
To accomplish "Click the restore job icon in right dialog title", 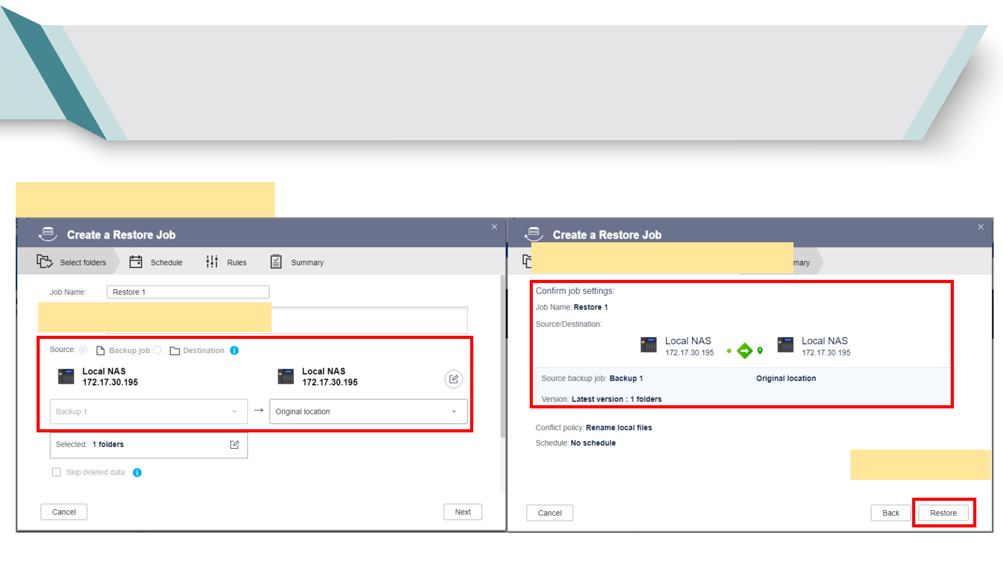I will point(534,234).
